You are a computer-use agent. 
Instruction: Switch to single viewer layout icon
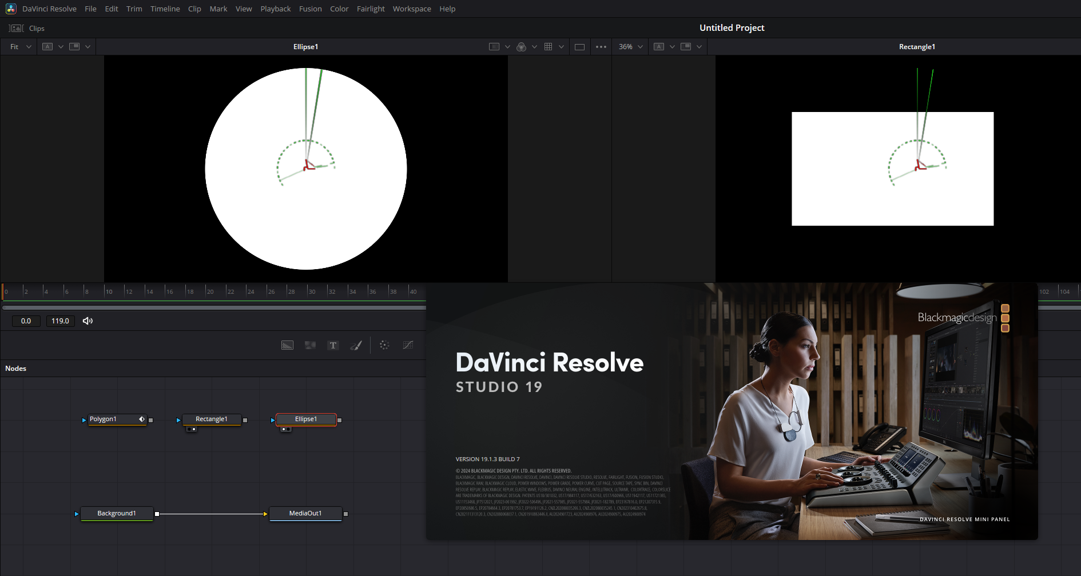pyautogui.click(x=579, y=47)
